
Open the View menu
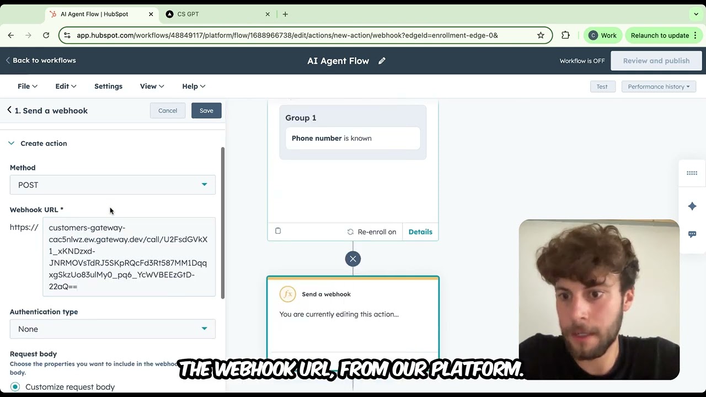pos(152,86)
